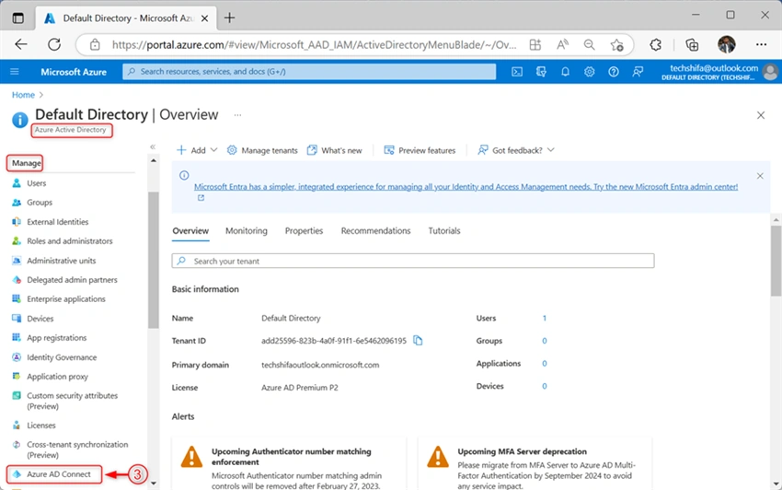Click the Groups icon in sidebar
Viewport: 782px width, 490px height.
17,203
